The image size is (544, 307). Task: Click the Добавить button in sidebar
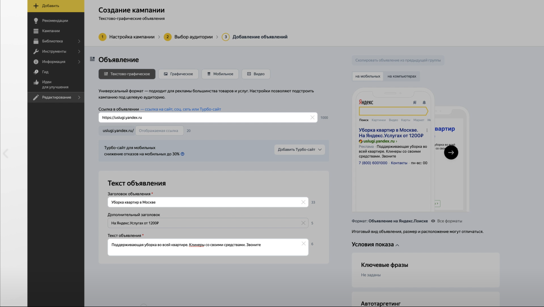pyautogui.click(x=56, y=6)
